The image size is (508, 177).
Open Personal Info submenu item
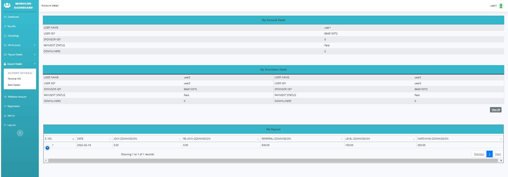point(14,79)
